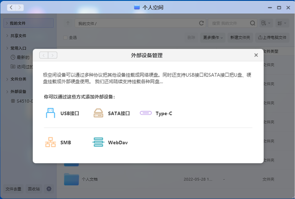Viewport: 295px width, 199px height.
Task: Click the 搜索 我的文件 search field
Action: [x=232, y=23]
